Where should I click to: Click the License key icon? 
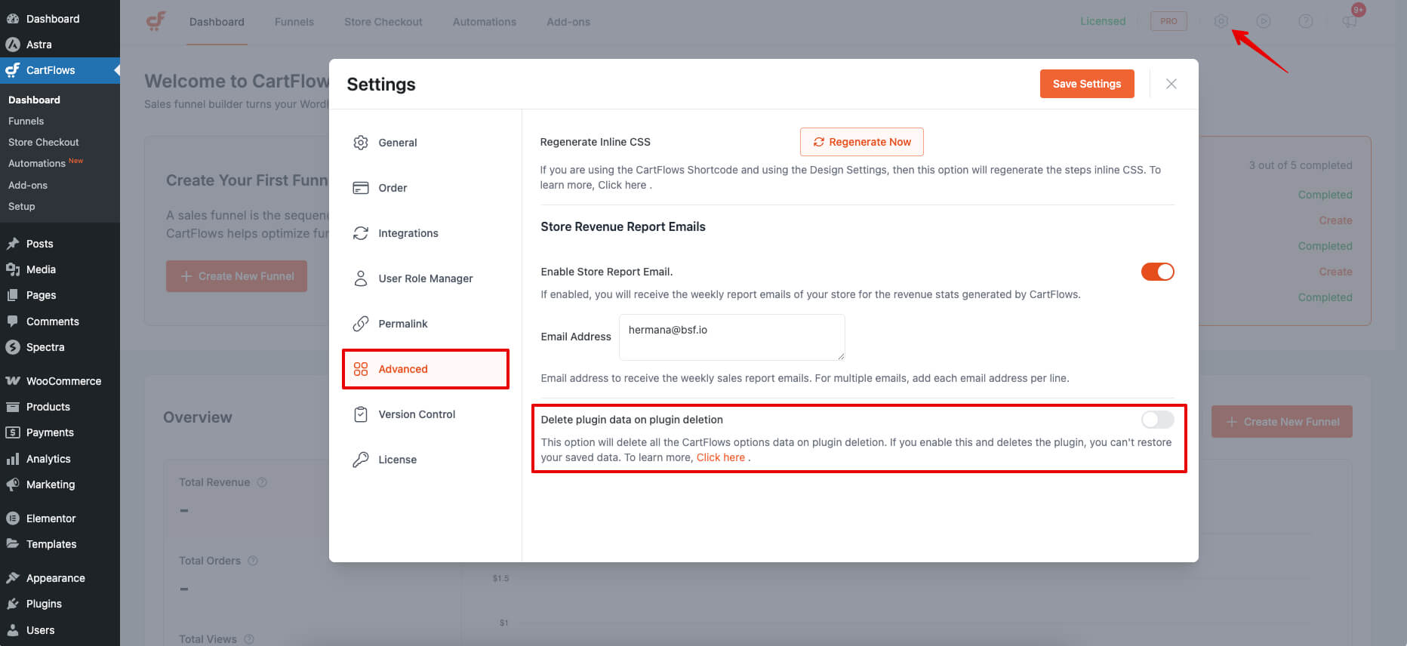click(361, 460)
